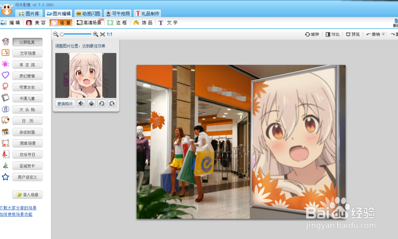Click the 对比 compare button
Screen dimensions: 398x239
click(332, 34)
